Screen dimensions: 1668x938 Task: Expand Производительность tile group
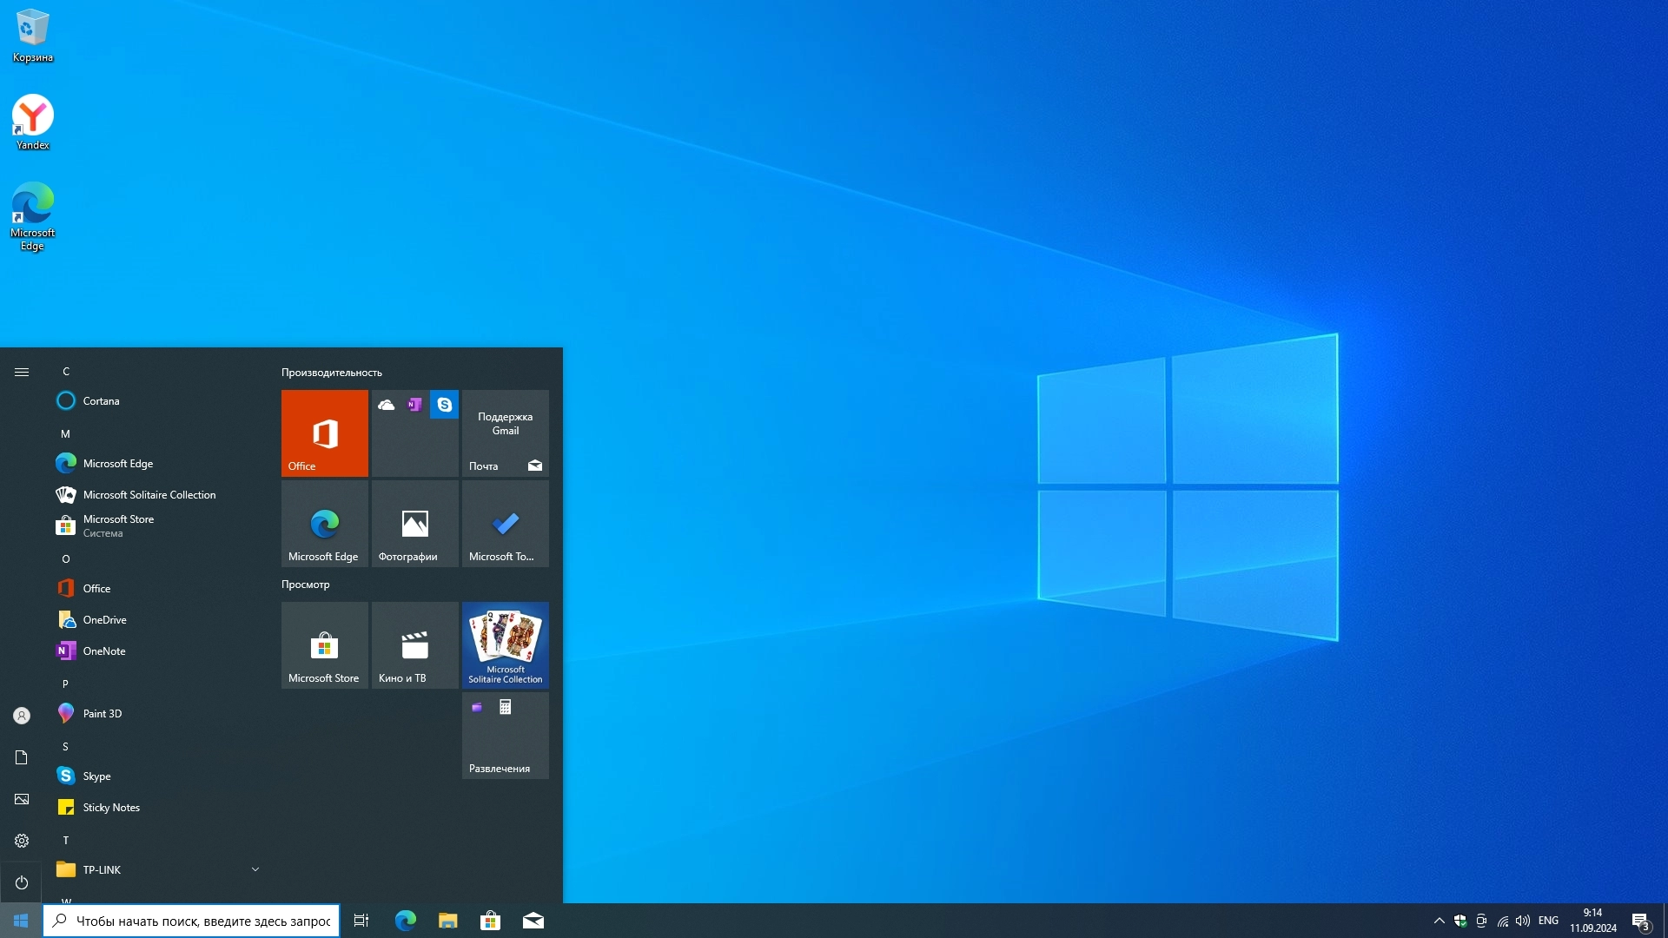coord(331,373)
